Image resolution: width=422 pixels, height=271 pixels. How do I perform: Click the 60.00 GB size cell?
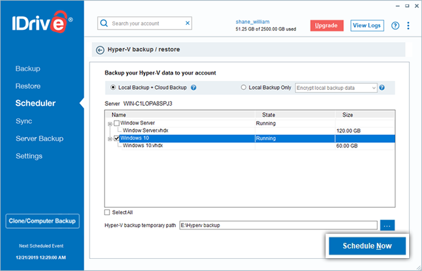pos(347,146)
